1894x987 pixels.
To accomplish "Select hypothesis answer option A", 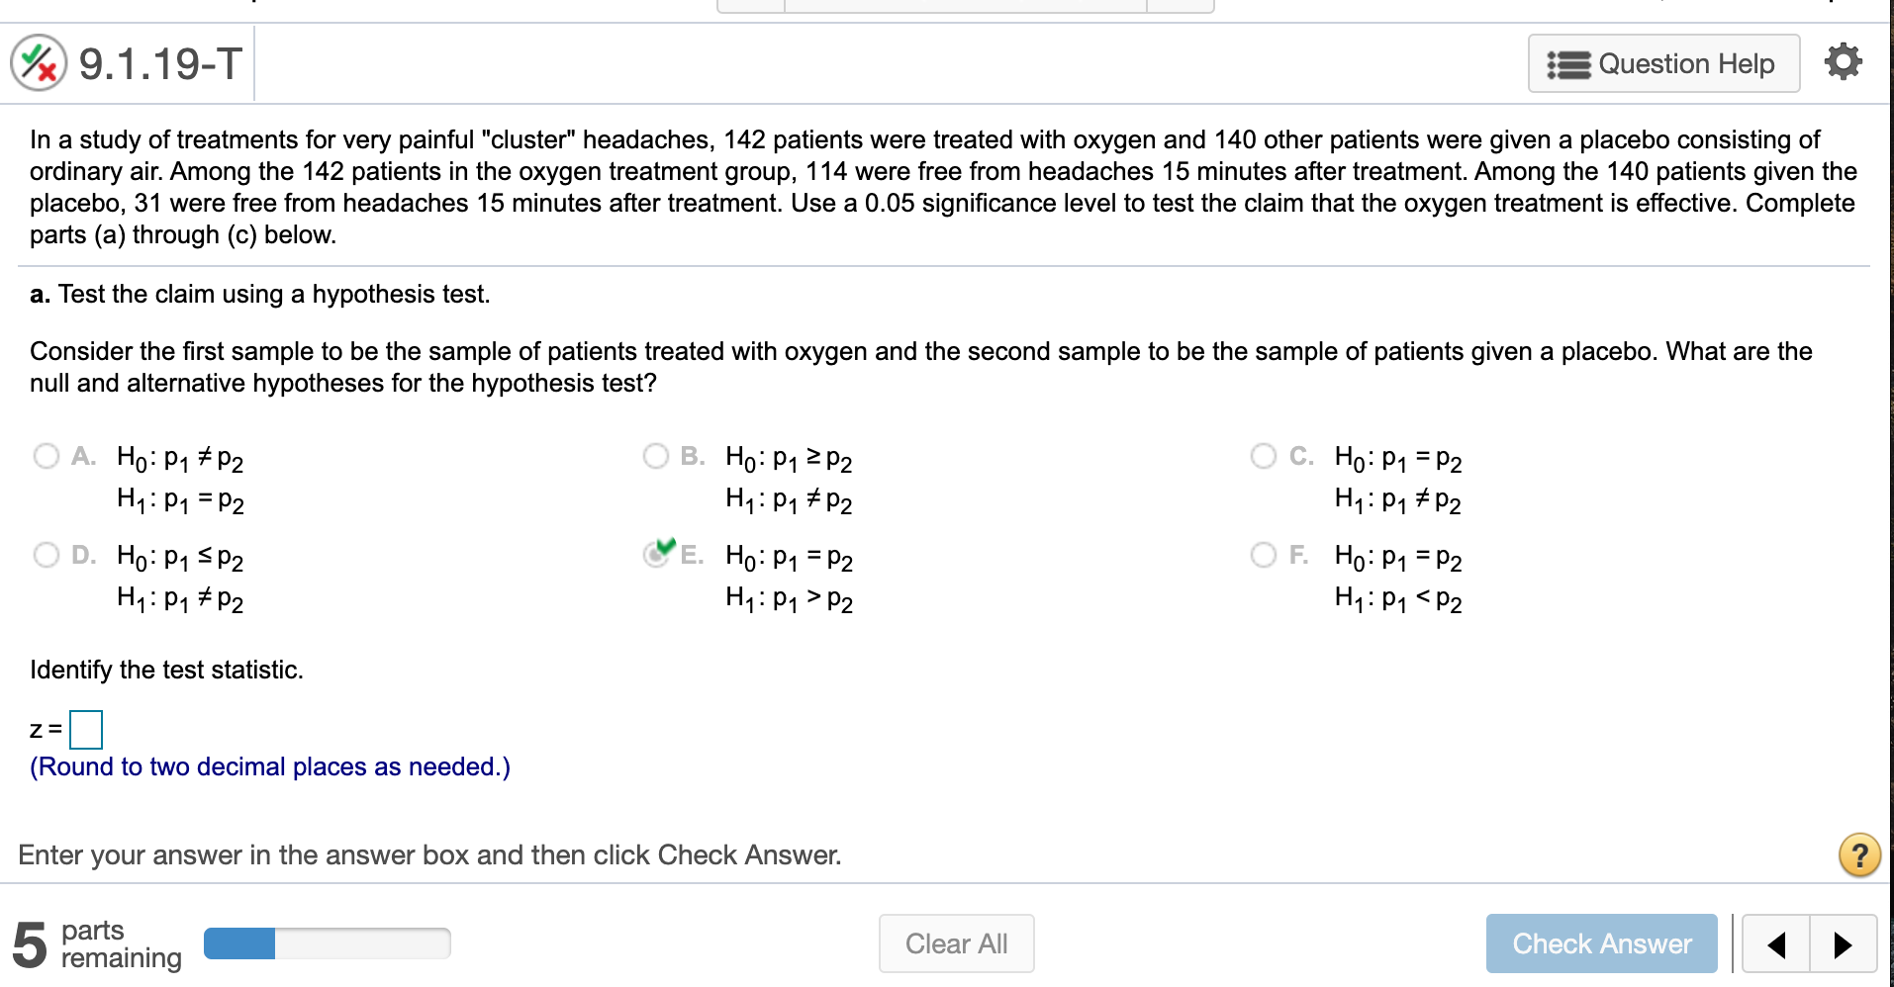I will coord(46,456).
